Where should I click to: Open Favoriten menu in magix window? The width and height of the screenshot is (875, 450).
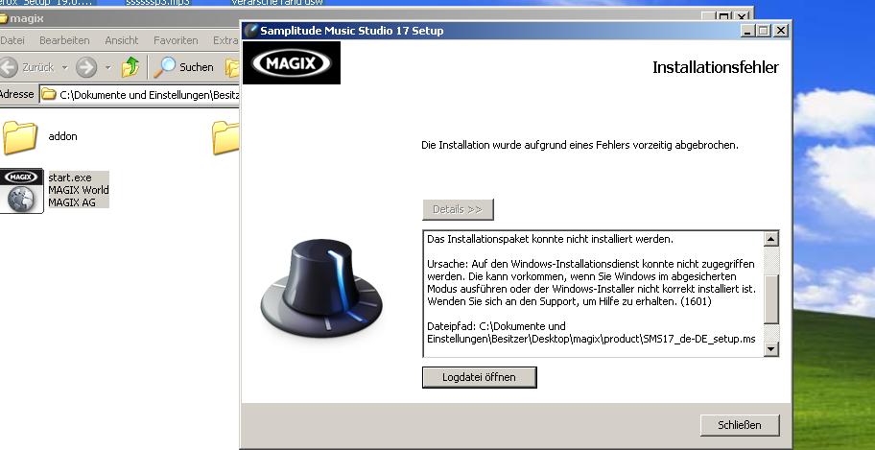pos(176,40)
